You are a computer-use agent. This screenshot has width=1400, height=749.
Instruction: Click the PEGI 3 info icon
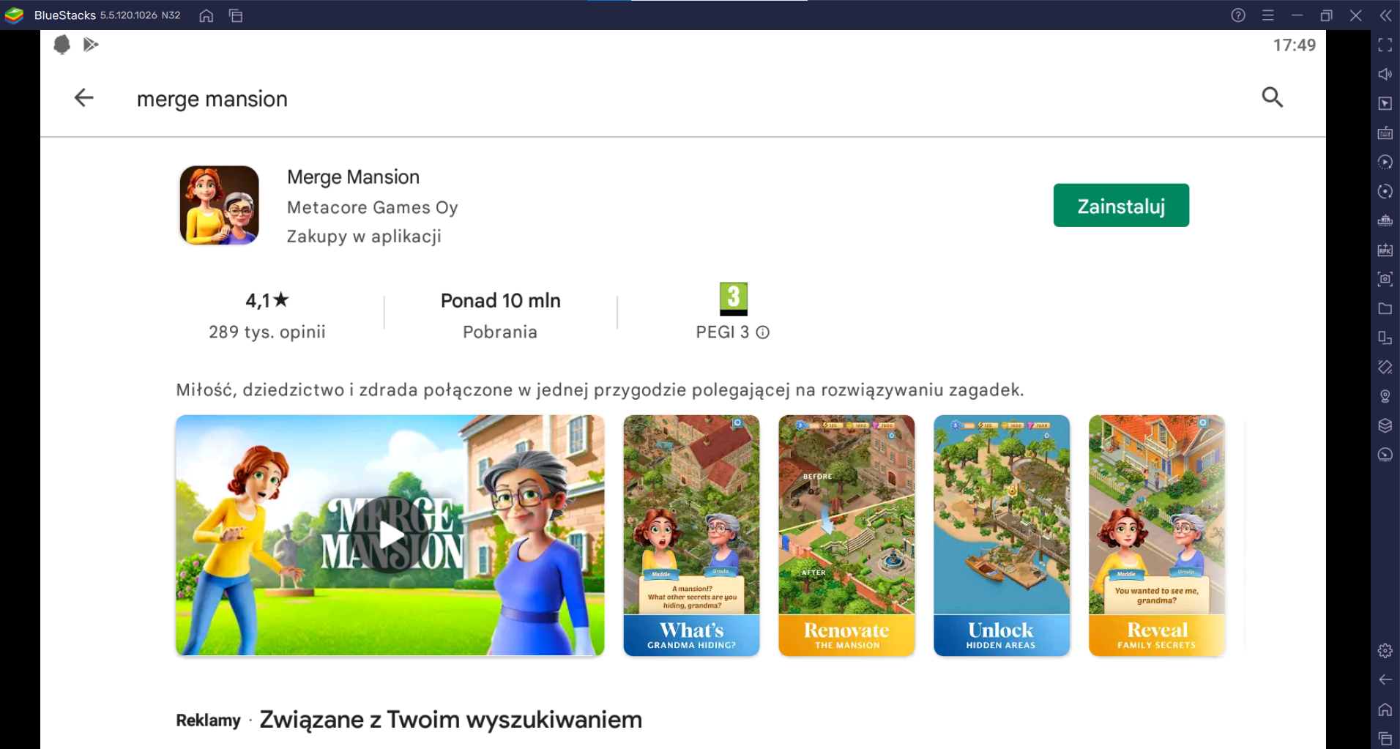(x=763, y=332)
